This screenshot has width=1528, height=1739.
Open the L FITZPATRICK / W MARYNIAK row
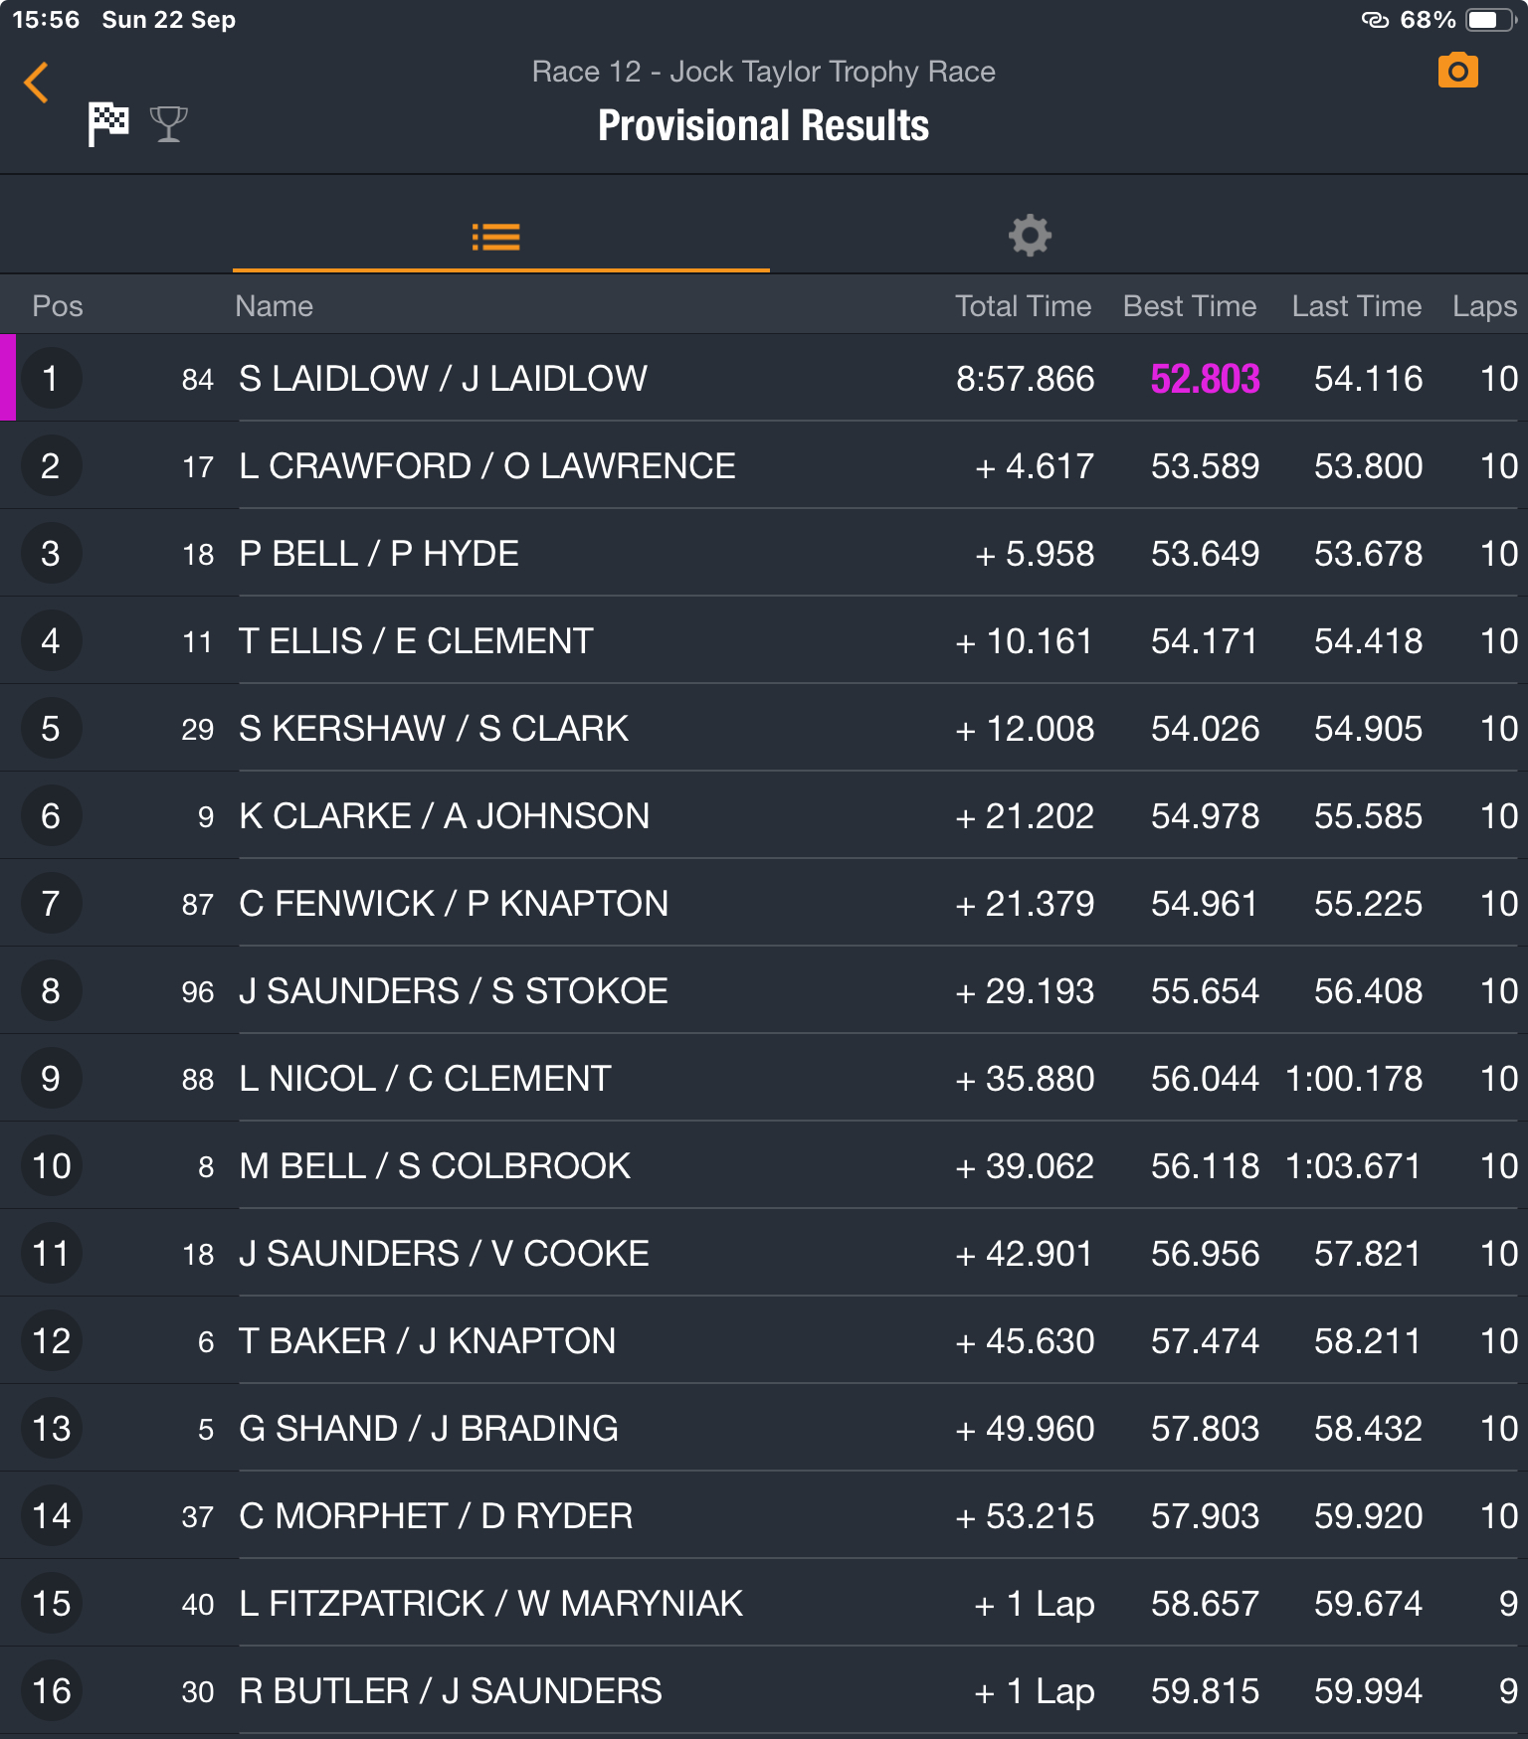(x=764, y=1603)
